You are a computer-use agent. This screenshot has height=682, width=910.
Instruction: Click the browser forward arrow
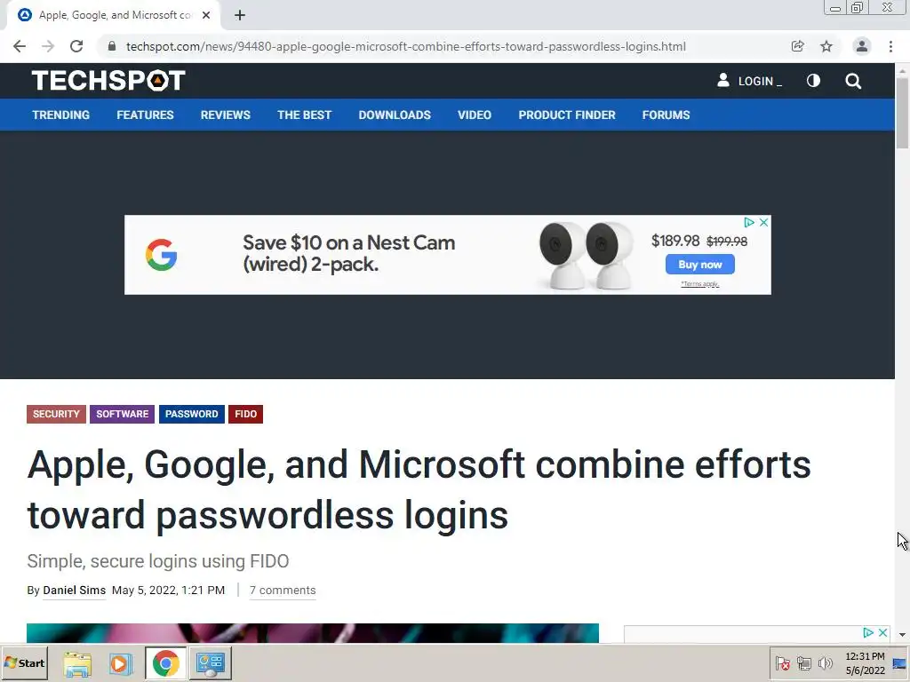pos(48,46)
